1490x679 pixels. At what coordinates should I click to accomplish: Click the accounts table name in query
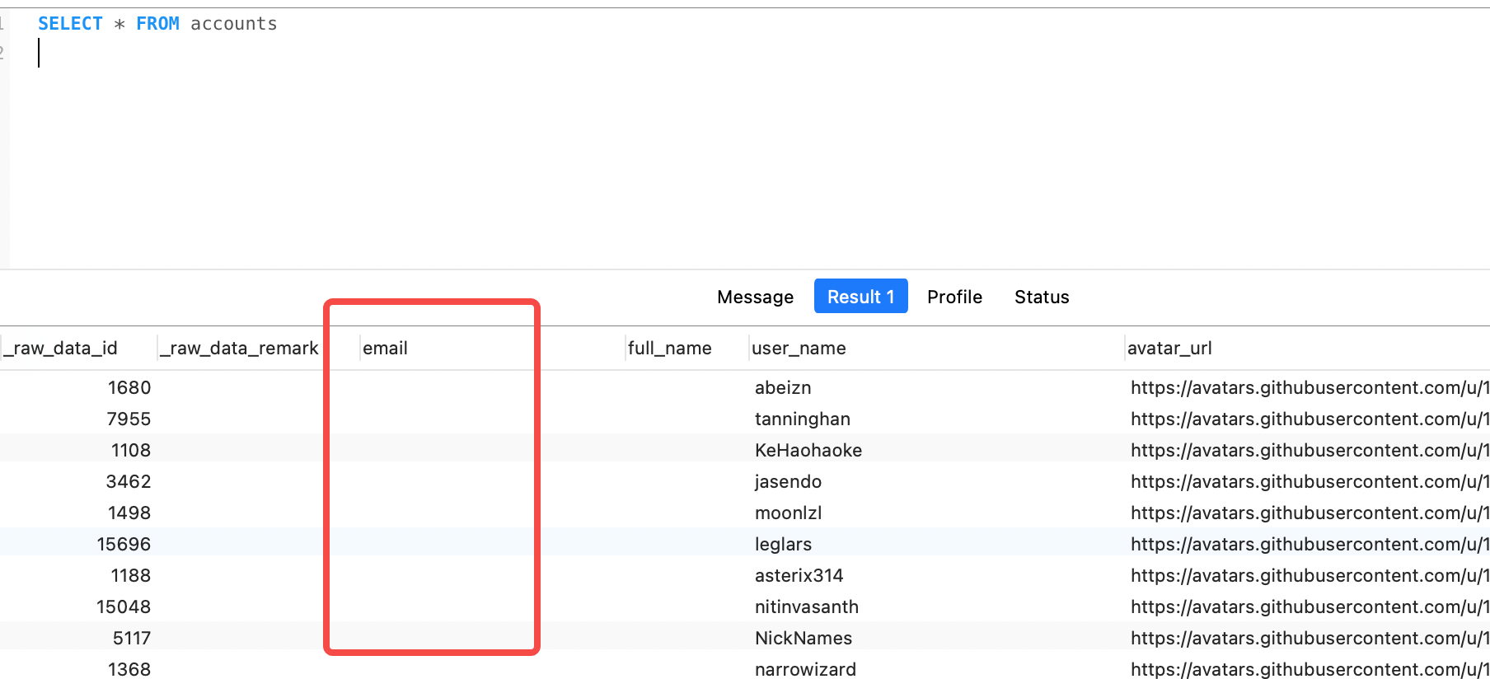pos(234,24)
